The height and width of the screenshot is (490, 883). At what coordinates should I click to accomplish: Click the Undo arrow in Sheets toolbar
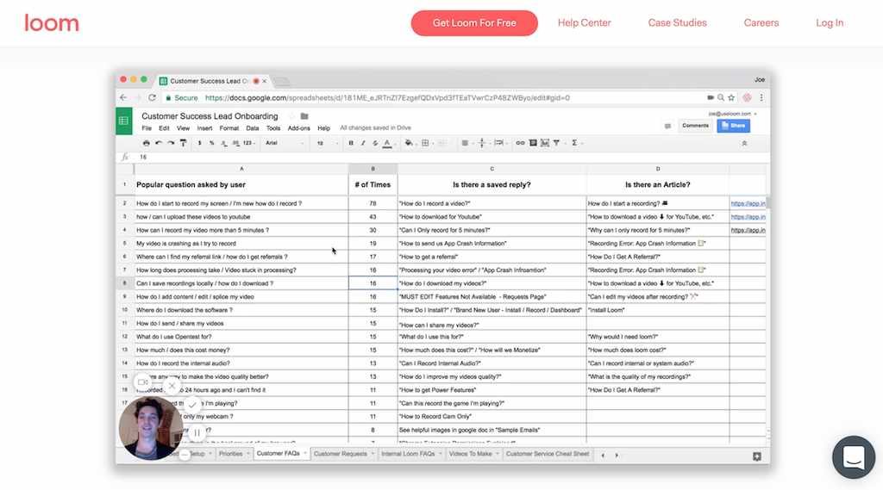pos(159,143)
